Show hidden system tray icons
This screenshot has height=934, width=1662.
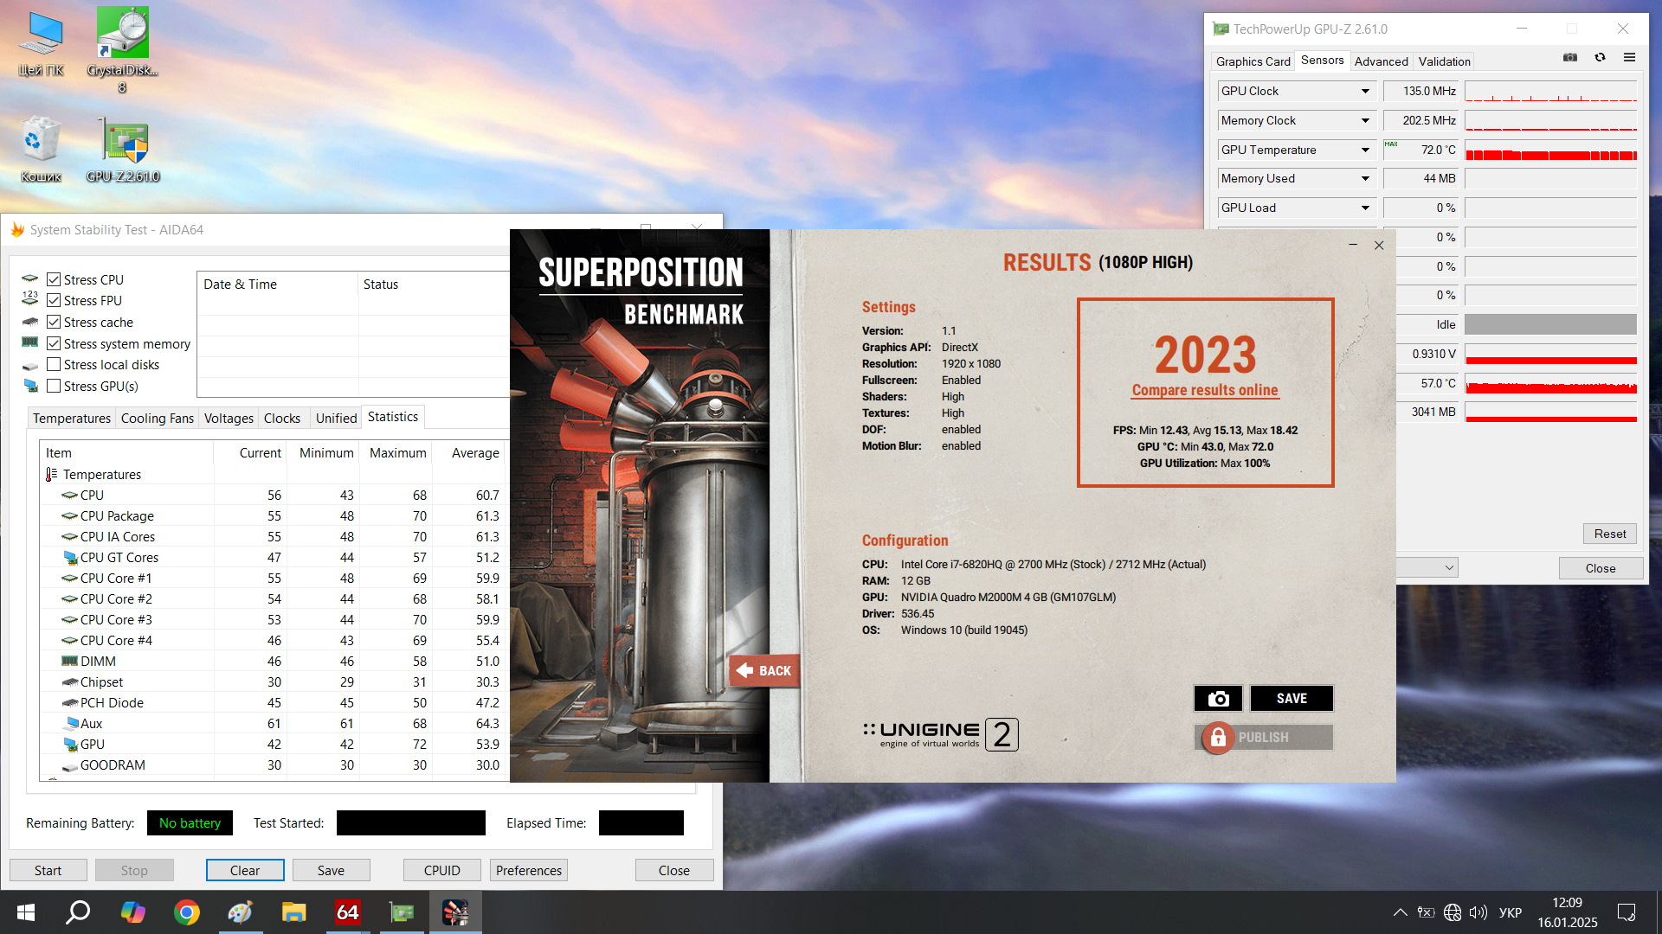[x=1400, y=912]
